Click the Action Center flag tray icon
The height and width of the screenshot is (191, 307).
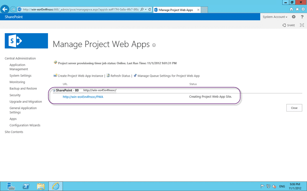point(262,186)
